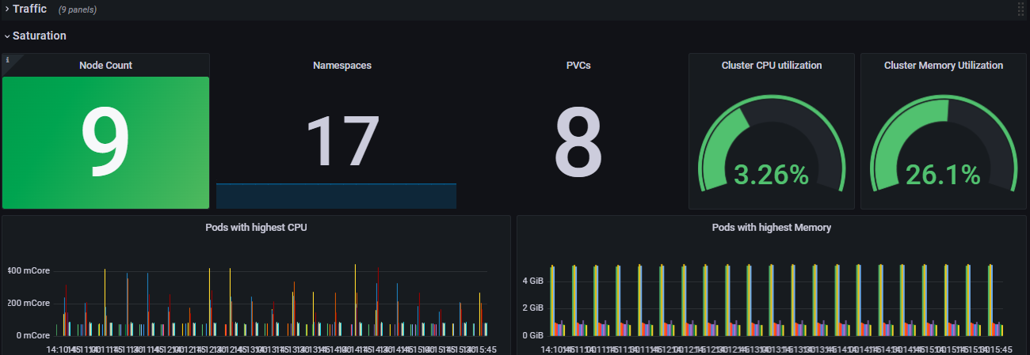Open the Node Count panel title menu
The height and width of the screenshot is (355, 1030).
click(x=105, y=66)
